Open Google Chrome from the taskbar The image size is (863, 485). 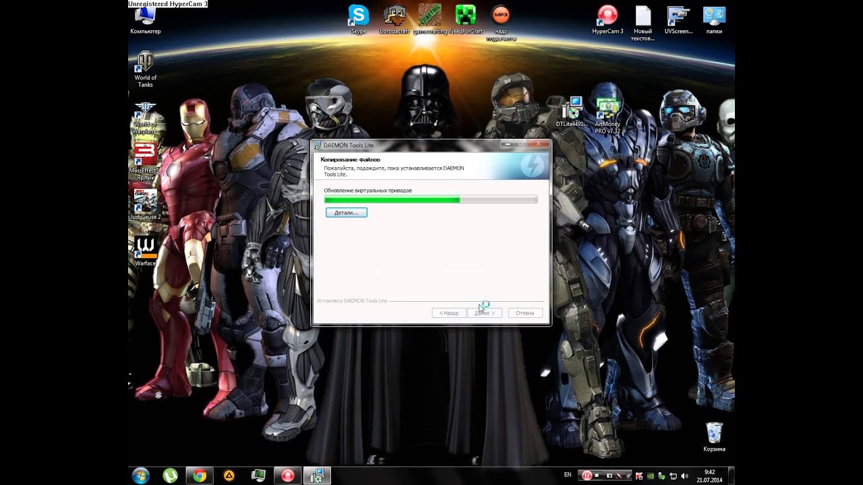click(200, 476)
